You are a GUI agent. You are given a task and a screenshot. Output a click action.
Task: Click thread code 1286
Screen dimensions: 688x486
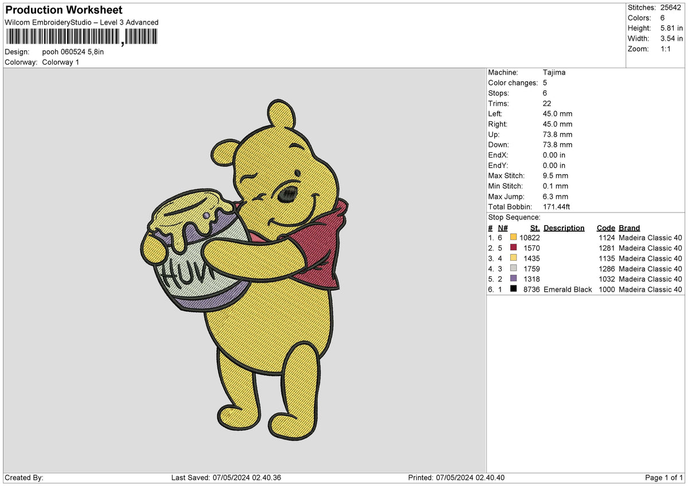click(x=607, y=269)
